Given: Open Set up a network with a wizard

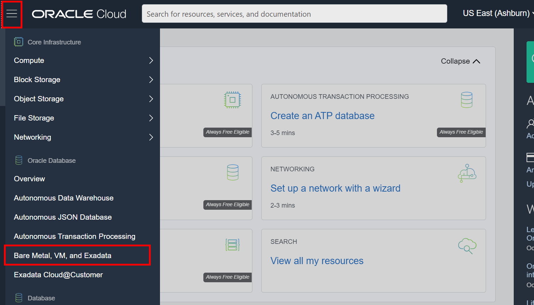Looking at the screenshot, I should tap(335, 188).
